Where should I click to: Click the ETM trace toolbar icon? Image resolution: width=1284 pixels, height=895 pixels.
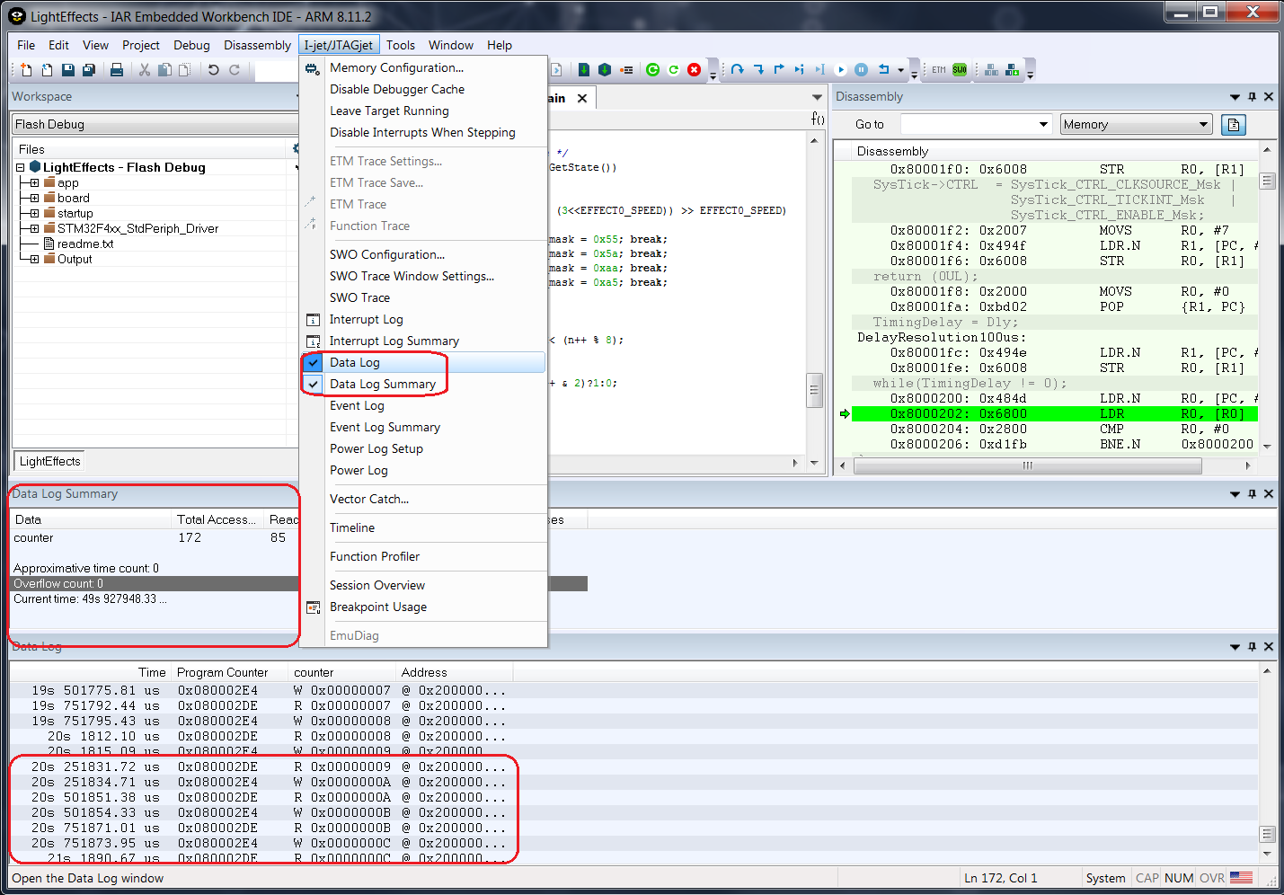[x=939, y=70]
